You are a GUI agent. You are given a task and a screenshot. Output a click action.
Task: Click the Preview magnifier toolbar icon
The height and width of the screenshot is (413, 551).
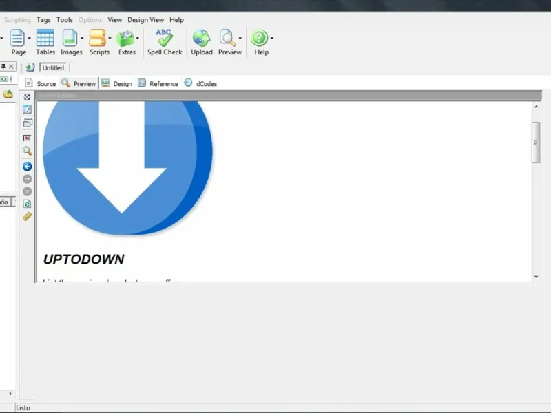click(x=227, y=38)
